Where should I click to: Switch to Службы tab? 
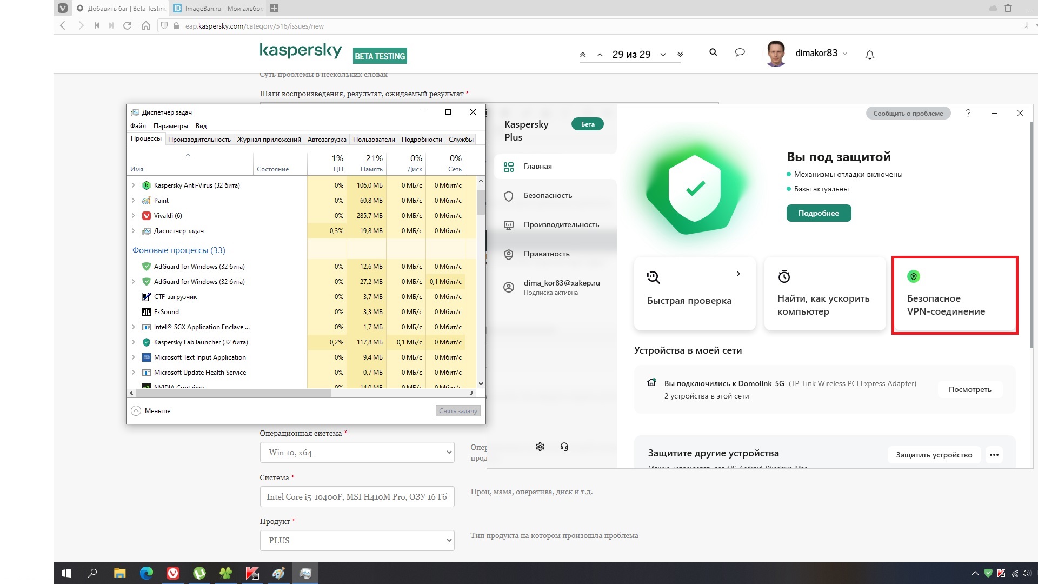[x=461, y=139]
